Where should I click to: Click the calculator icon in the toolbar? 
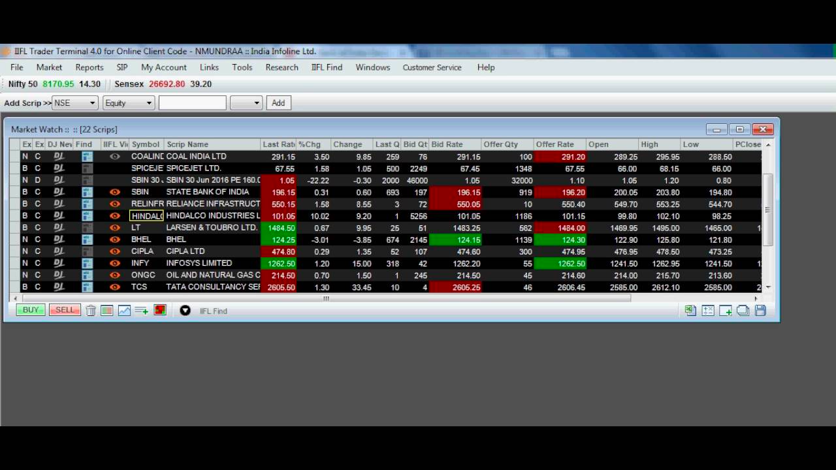click(708, 311)
